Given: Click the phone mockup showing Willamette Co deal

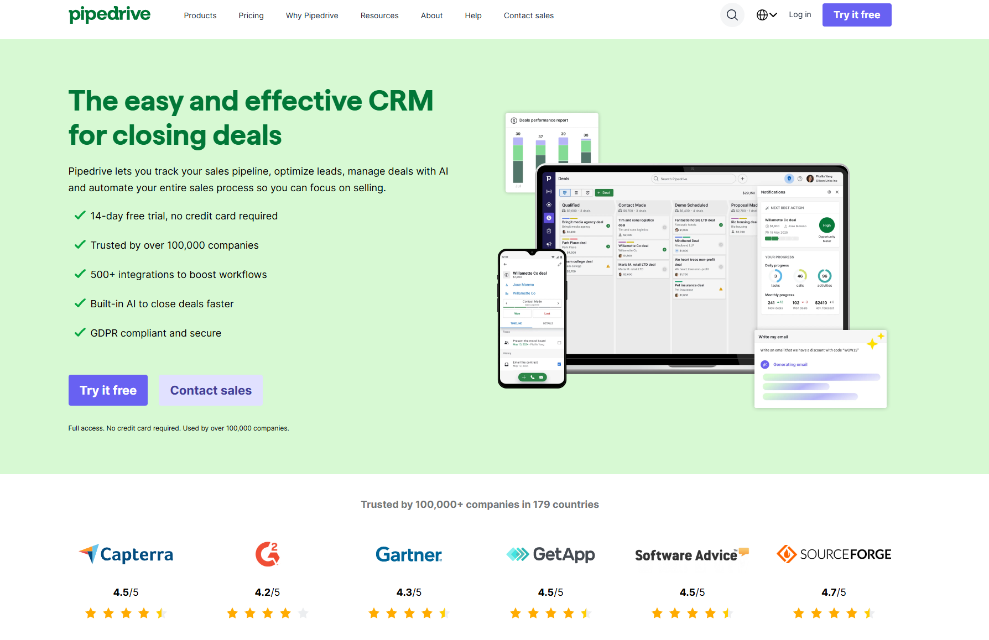Looking at the screenshot, I should coord(532,318).
